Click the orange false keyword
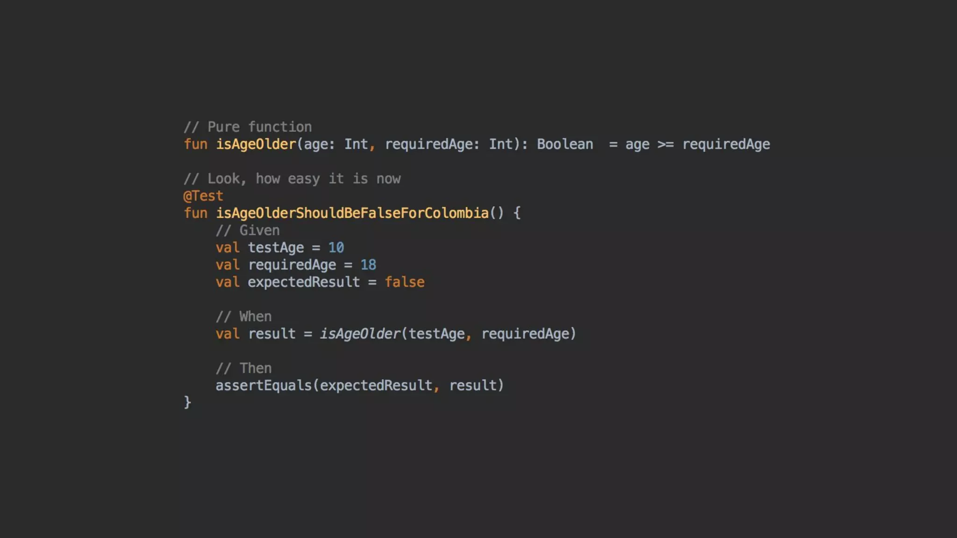Image resolution: width=957 pixels, height=538 pixels. click(404, 282)
